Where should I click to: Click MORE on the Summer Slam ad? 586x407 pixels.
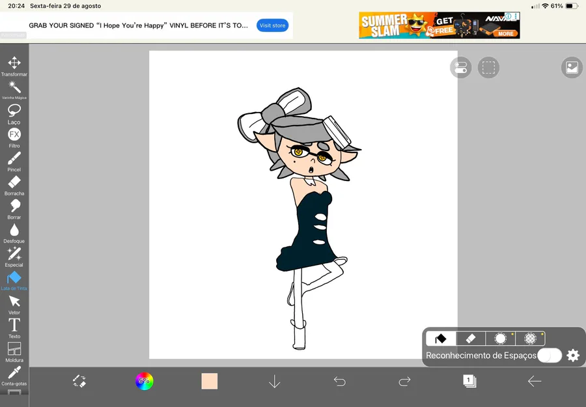click(x=505, y=34)
